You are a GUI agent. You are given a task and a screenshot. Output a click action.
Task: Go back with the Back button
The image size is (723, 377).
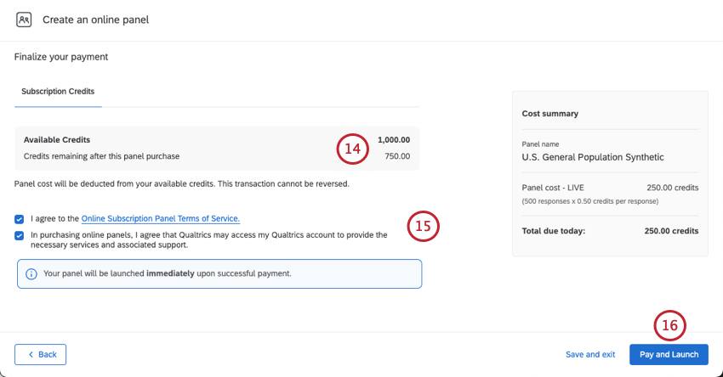40,354
